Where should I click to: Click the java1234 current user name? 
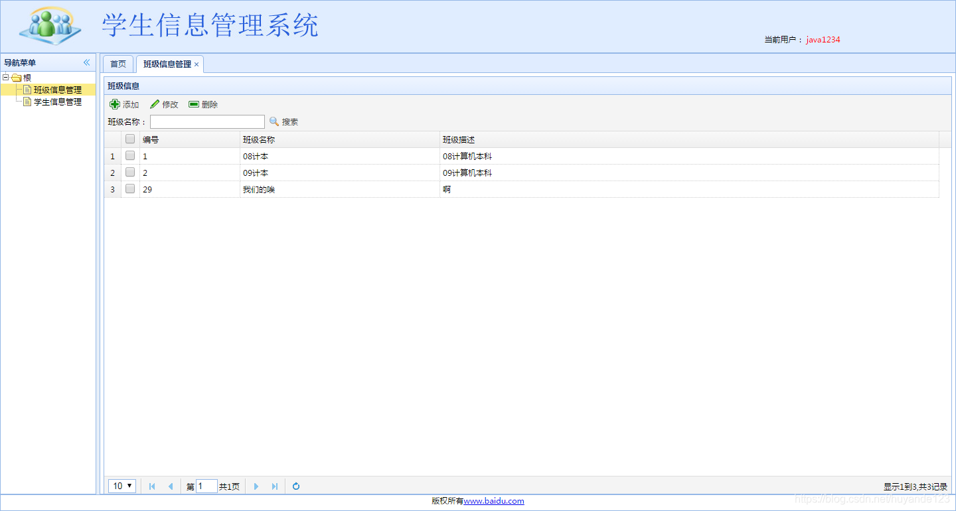pos(823,40)
